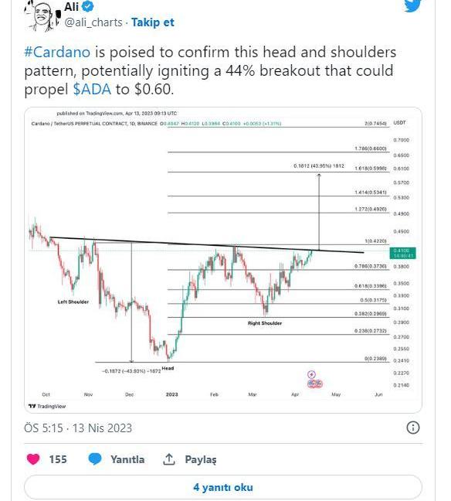The height and width of the screenshot is (501, 451).
Task: Click the green 0.4100 price label
Action: [403, 253]
